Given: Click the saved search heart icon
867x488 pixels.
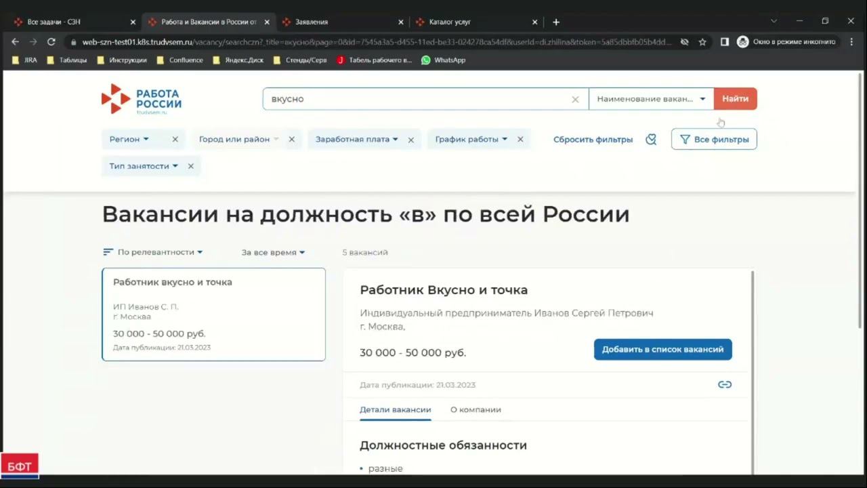Looking at the screenshot, I should click(x=651, y=140).
